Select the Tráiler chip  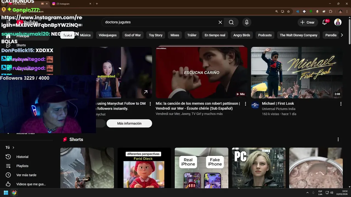tap(192, 35)
